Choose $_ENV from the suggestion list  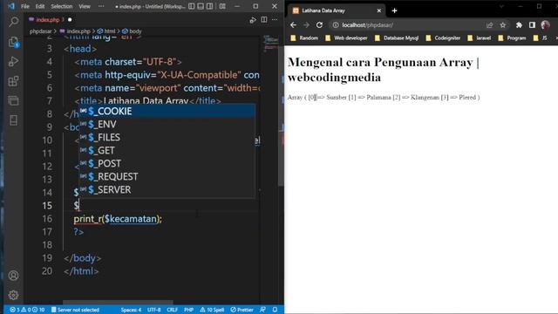tap(167, 124)
